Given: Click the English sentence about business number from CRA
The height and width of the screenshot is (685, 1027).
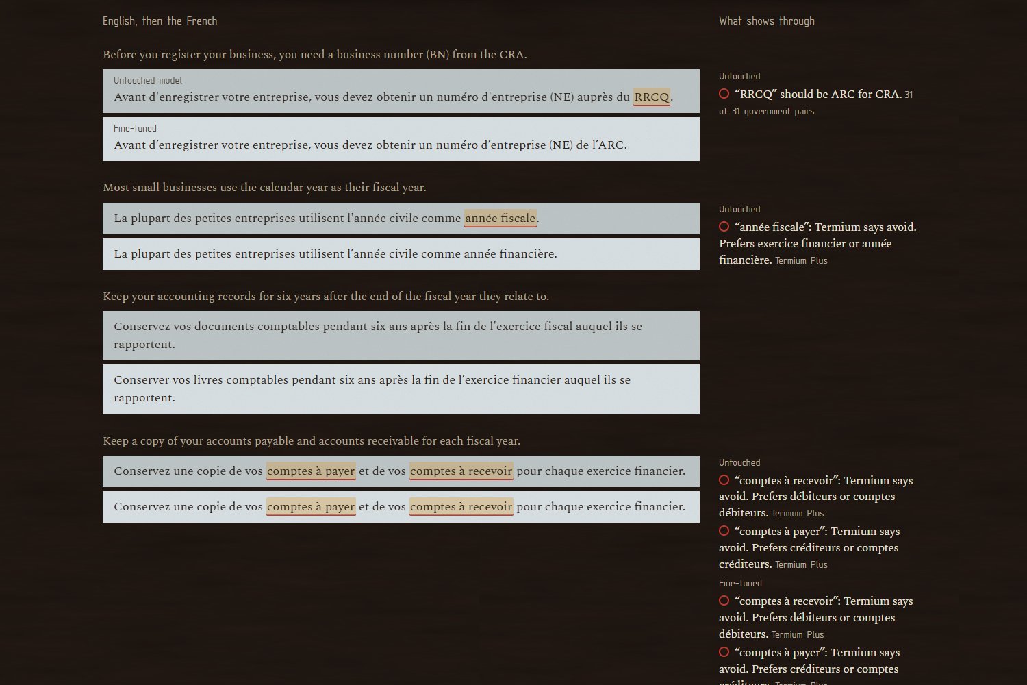Looking at the screenshot, I should (315, 55).
